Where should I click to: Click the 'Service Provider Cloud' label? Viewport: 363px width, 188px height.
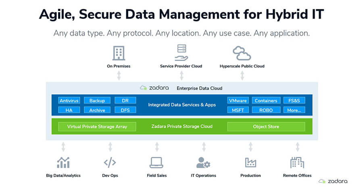pyautogui.click(x=181, y=66)
